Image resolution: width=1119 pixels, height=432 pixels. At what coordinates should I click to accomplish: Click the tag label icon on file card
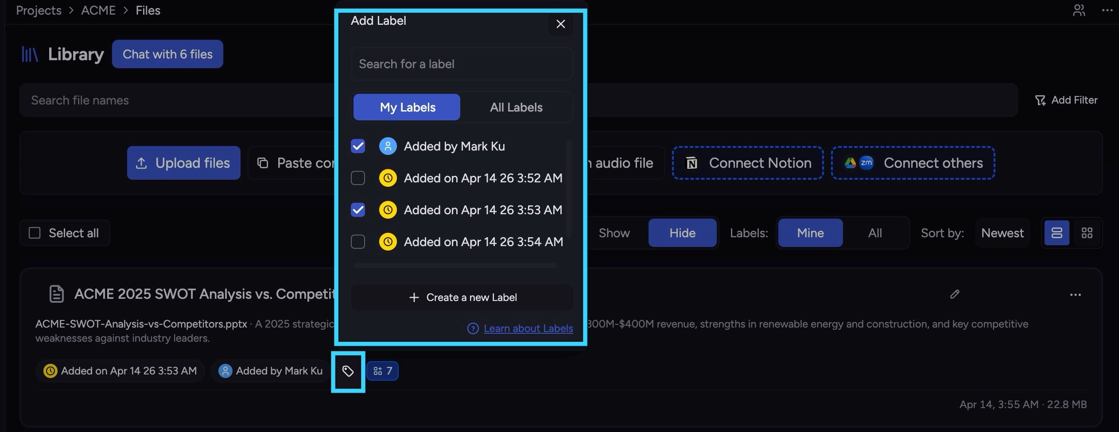click(348, 371)
